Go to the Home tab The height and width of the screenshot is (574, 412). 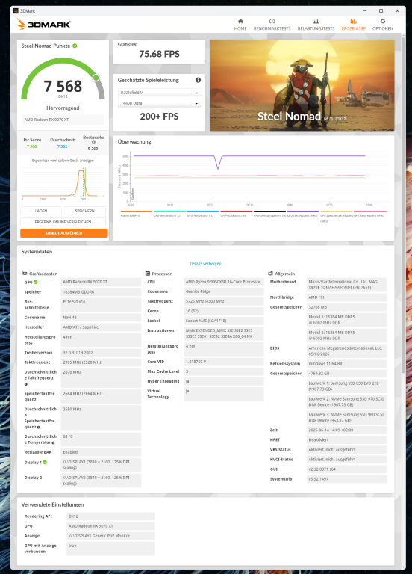pos(240,25)
